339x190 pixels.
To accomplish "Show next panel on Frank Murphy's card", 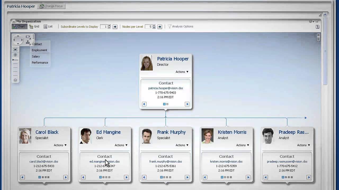I will [187, 177].
